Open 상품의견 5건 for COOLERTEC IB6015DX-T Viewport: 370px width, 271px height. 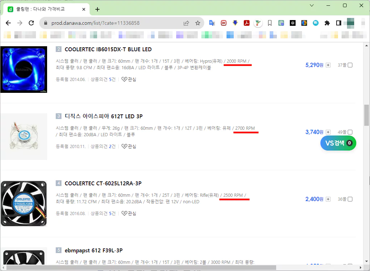click(103, 79)
